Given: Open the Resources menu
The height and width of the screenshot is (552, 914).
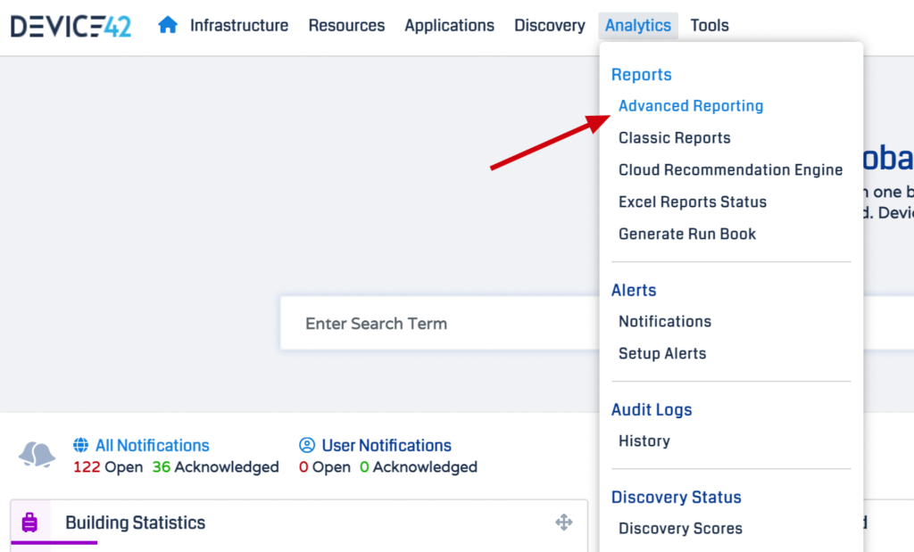Looking at the screenshot, I should coord(346,26).
